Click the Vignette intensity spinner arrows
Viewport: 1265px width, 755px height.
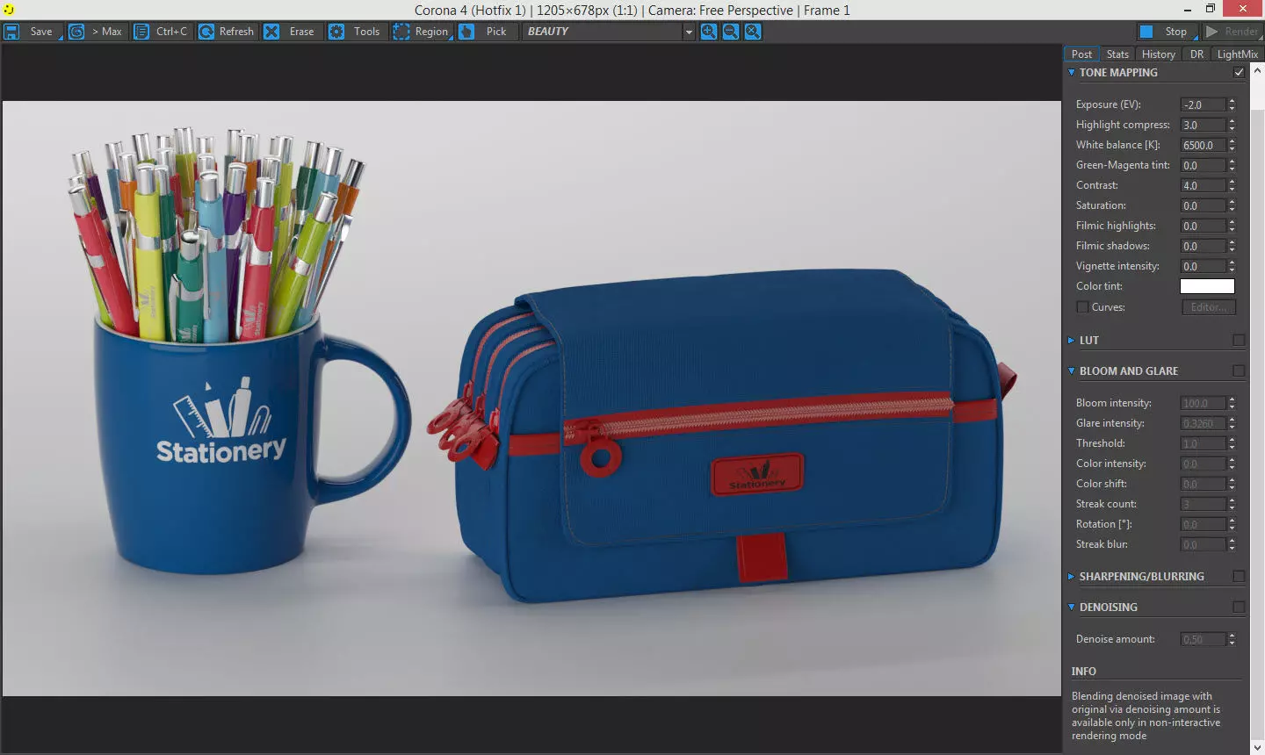click(1232, 266)
